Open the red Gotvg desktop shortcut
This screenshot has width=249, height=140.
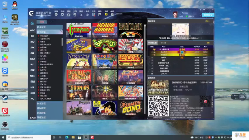coord(5,112)
